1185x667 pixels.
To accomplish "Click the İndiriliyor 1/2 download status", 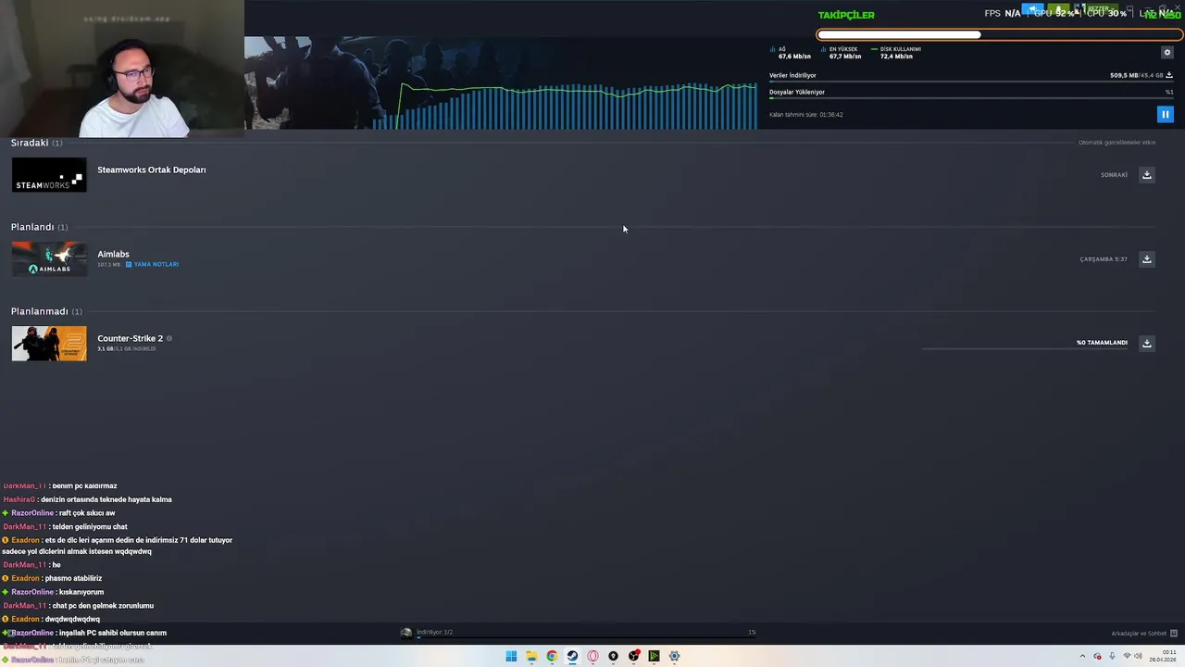I will (434, 632).
